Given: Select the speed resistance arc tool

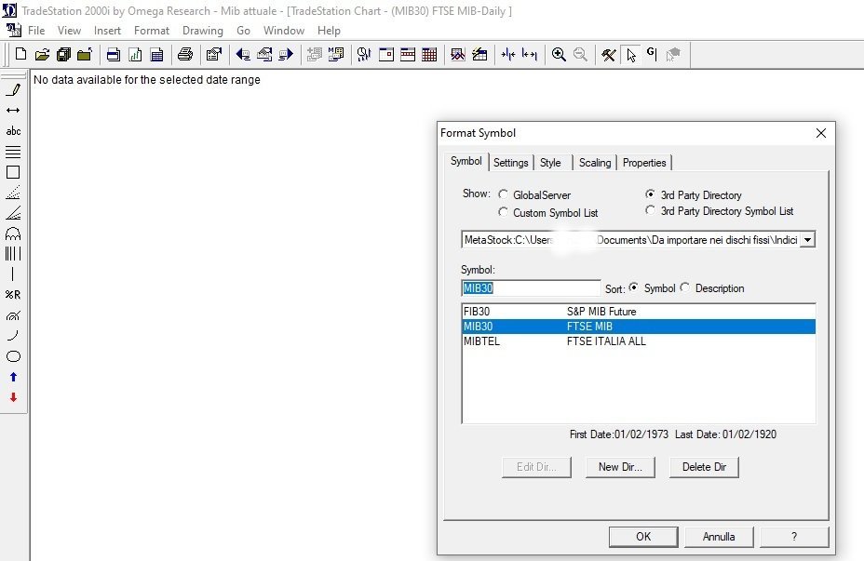Looking at the screenshot, I should click(13, 315).
